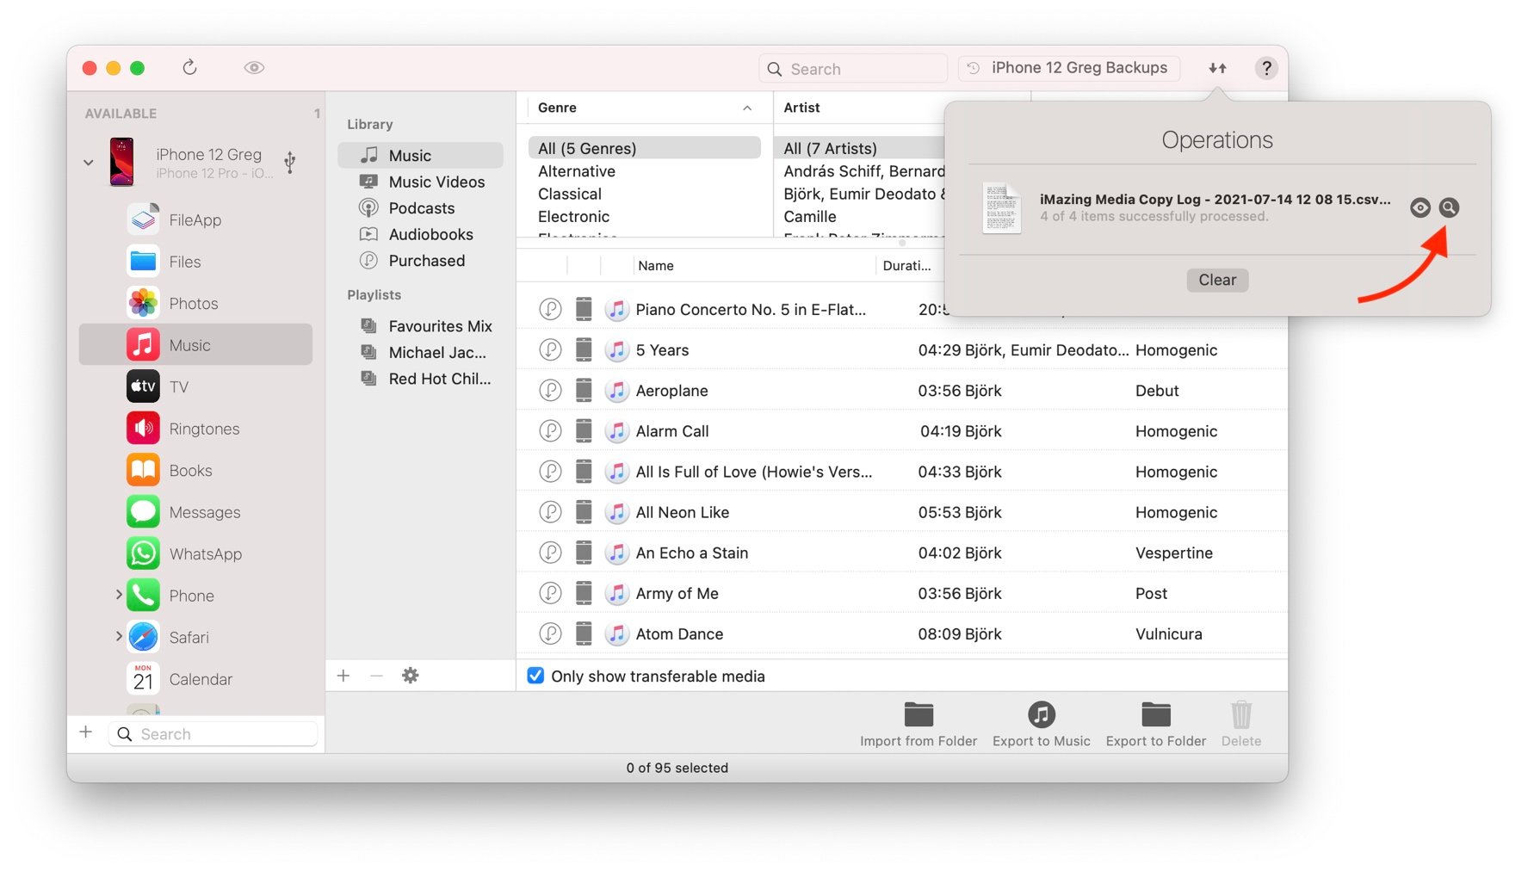Image resolution: width=1534 pixels, height=871 pixels.
Task: Click the remove playlist minus button
Action: point(376,676)
